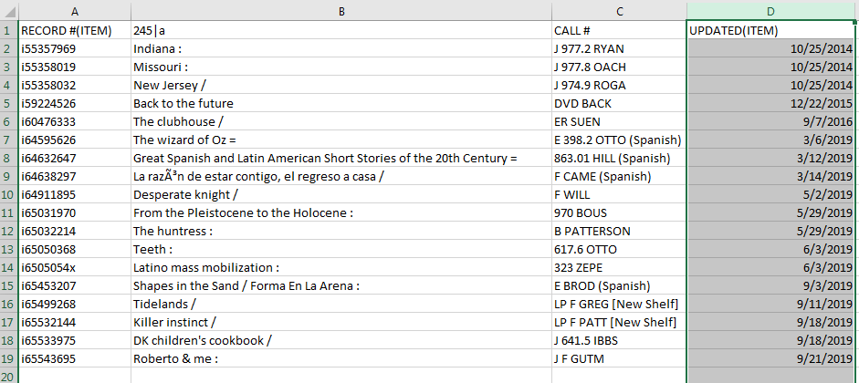Select column C header
Image resolution: width=859 pixels, height=383 pixels.
coord(619,10)
